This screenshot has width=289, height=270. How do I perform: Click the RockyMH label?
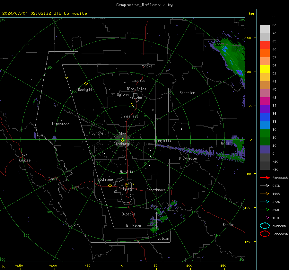[x=85, y=90]
